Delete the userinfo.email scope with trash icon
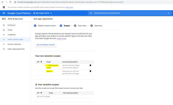This screenshot has width=173, height=105. pyautogui.click(x=90, y=65)
